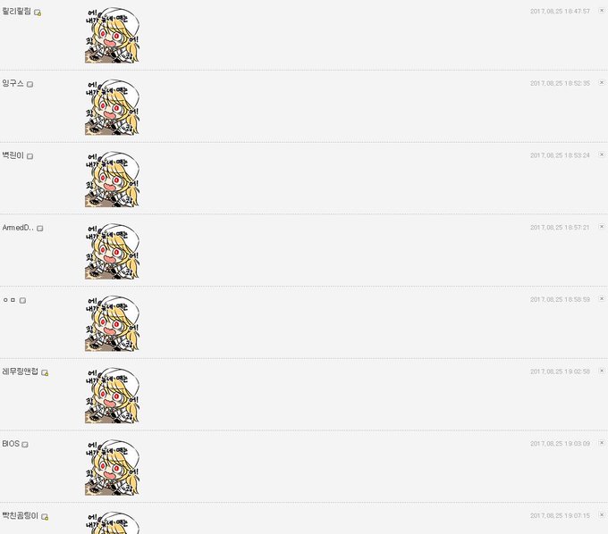Screen dimensions: 608x534
Task: Open sticker image in 잉구스's comment
Action: pyautogui.click(x=112, y=107)
